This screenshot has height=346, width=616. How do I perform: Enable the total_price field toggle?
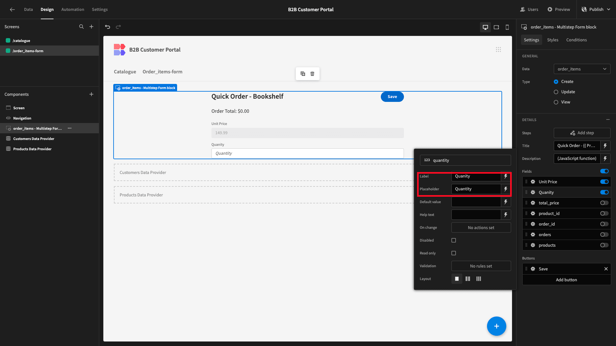point(604,203)
